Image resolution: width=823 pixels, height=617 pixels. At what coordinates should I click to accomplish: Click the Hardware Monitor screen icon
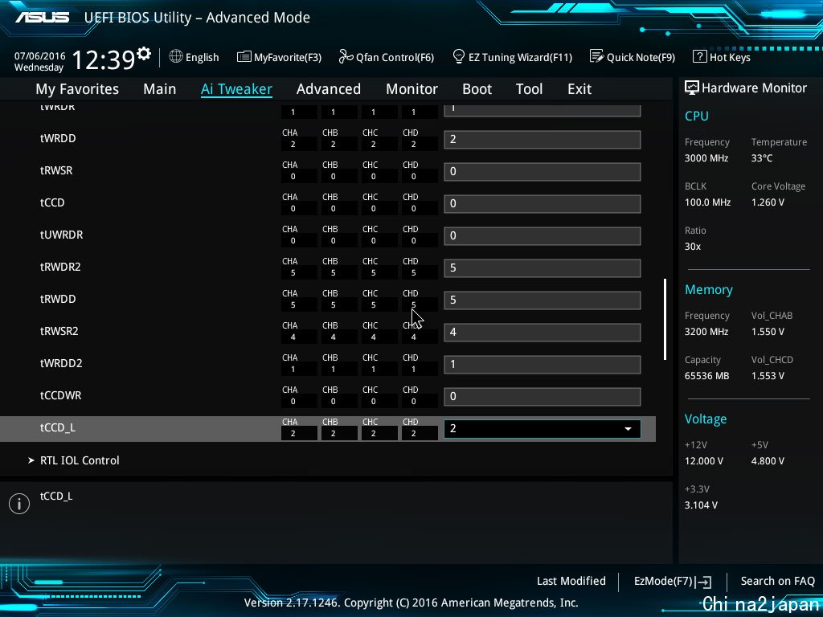click(692, 88)
